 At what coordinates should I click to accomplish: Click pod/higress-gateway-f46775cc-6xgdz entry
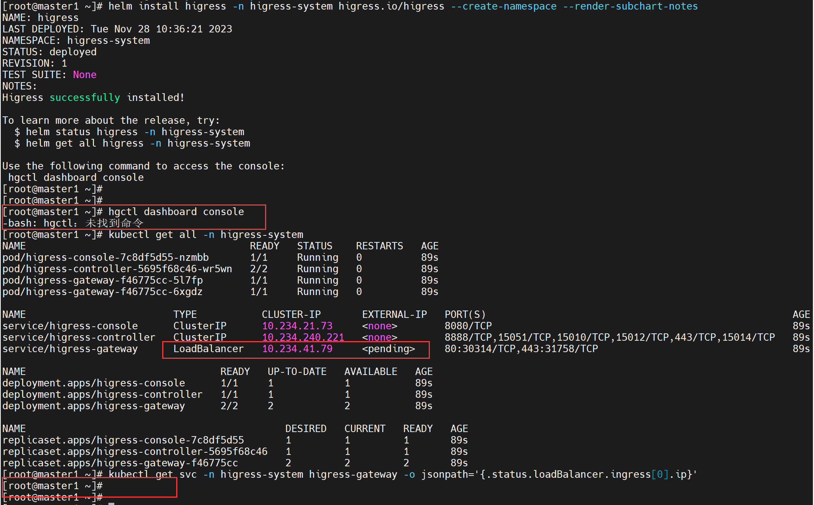point(102,292)
